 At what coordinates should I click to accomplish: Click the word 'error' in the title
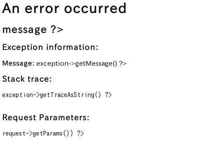42,9
